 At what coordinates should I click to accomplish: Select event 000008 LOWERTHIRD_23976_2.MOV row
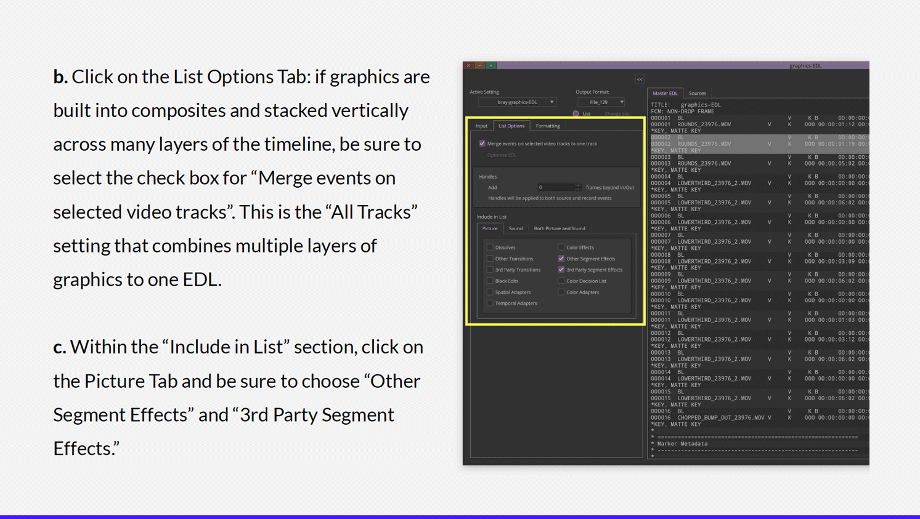[760, 261]
